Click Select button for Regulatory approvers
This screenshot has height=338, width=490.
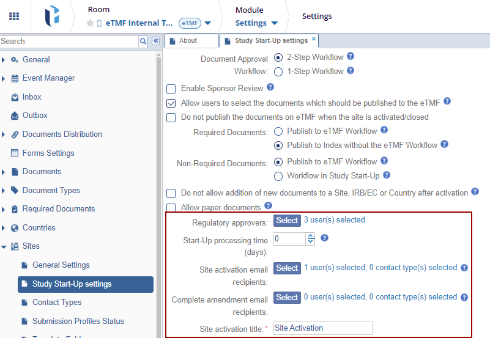287,221
